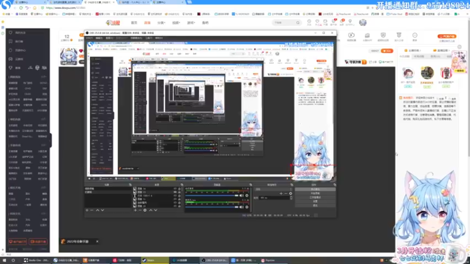Move selected source up in Sources dock
470x264 pixels.
[x=150, y=211]
